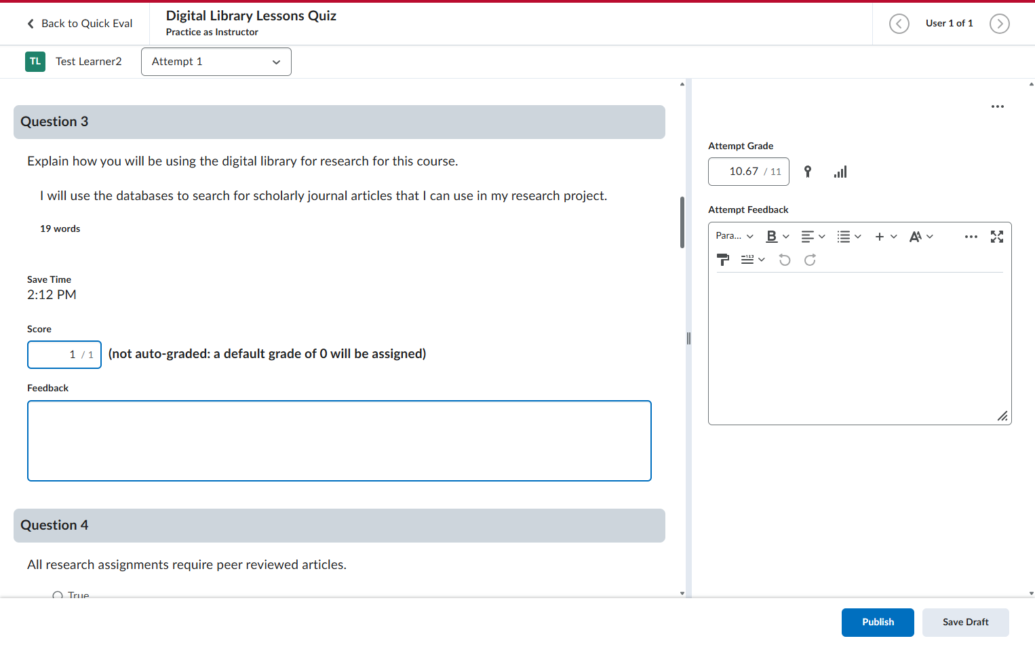Click the pane divider handle between panels
This screenshot has width=1035, height=647.
pos(688,338)
